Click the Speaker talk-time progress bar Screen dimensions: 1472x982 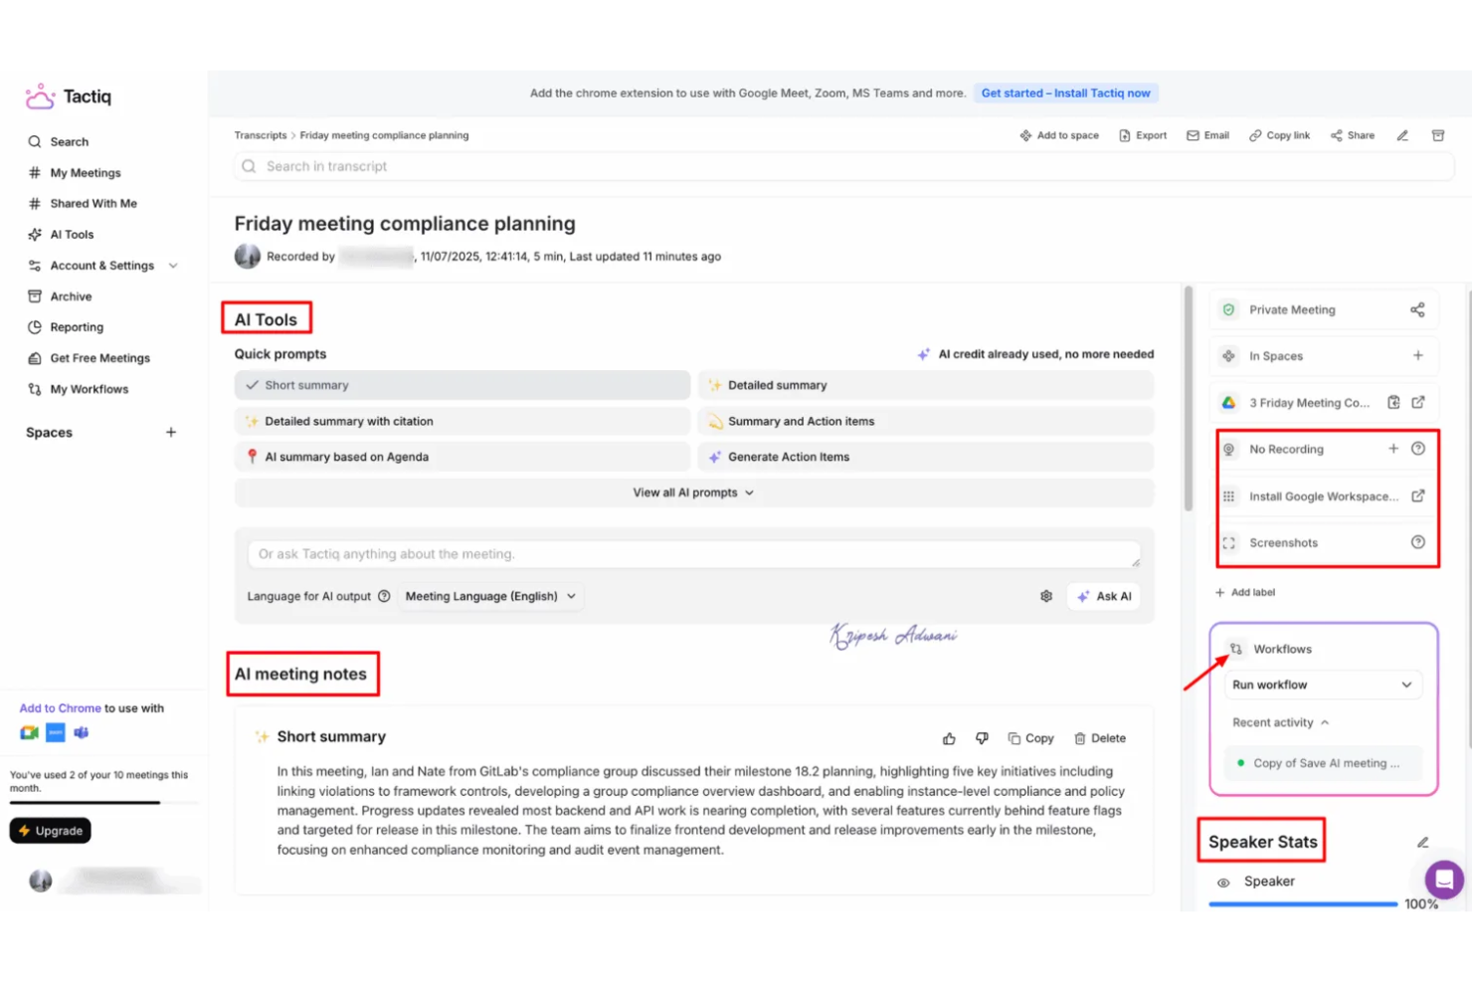point(1303,904)
